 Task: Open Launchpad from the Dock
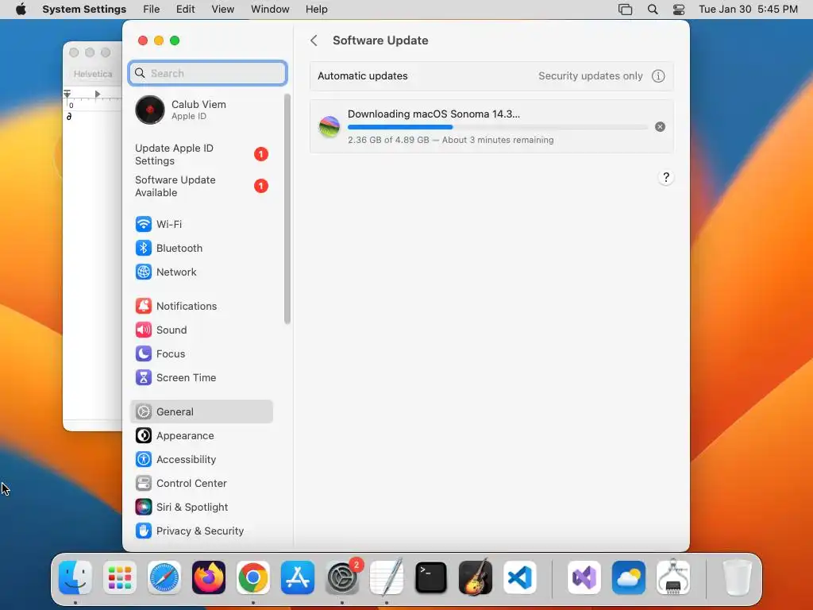click(x=120, y=577)
